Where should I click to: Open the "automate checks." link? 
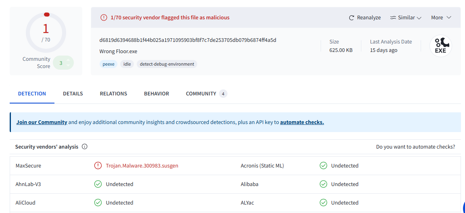pos(302,122)
